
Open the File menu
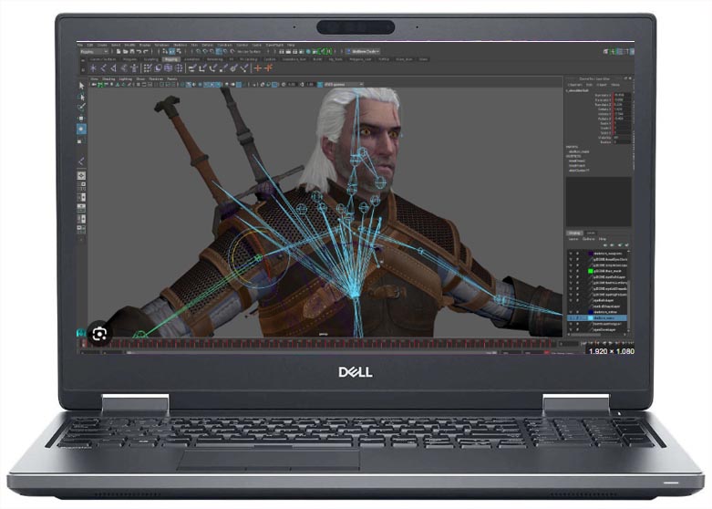[x=80, y=45]
